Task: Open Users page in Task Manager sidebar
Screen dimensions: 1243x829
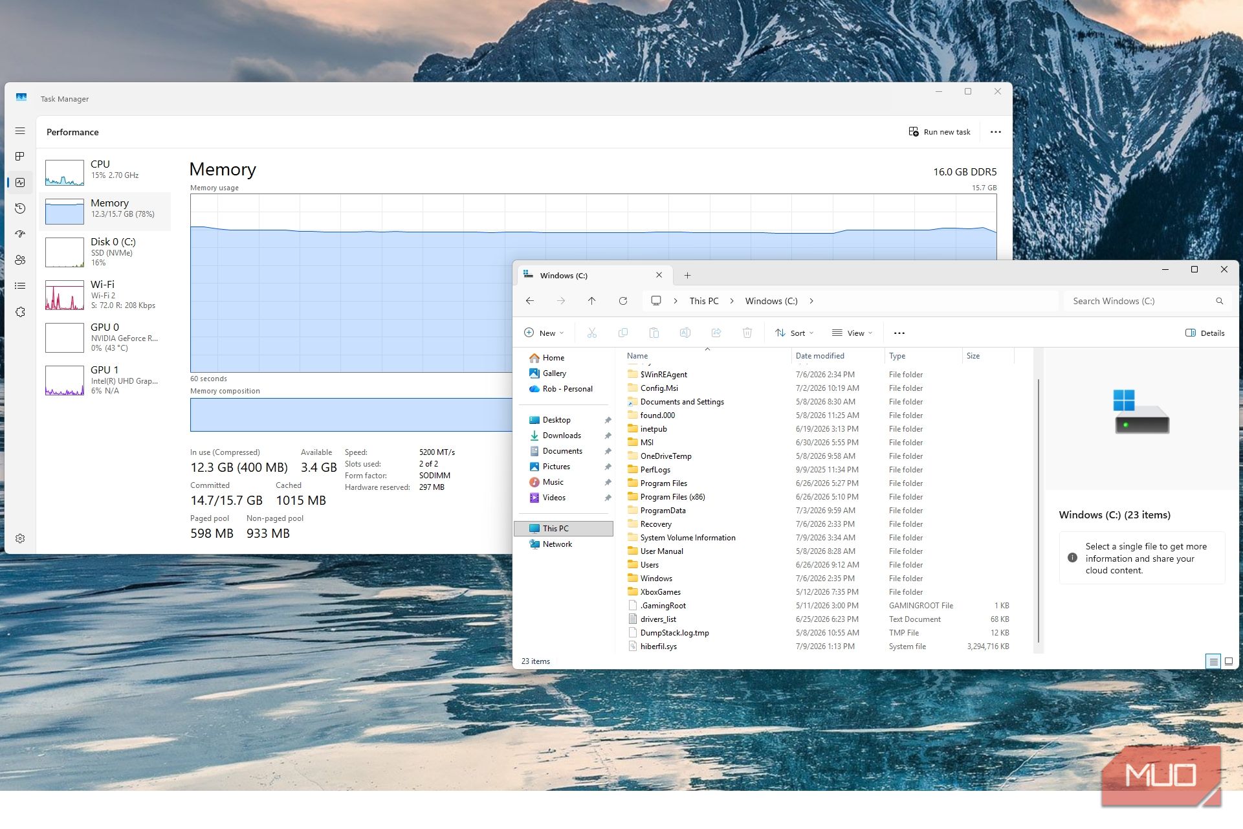Action: pos(20,260)
